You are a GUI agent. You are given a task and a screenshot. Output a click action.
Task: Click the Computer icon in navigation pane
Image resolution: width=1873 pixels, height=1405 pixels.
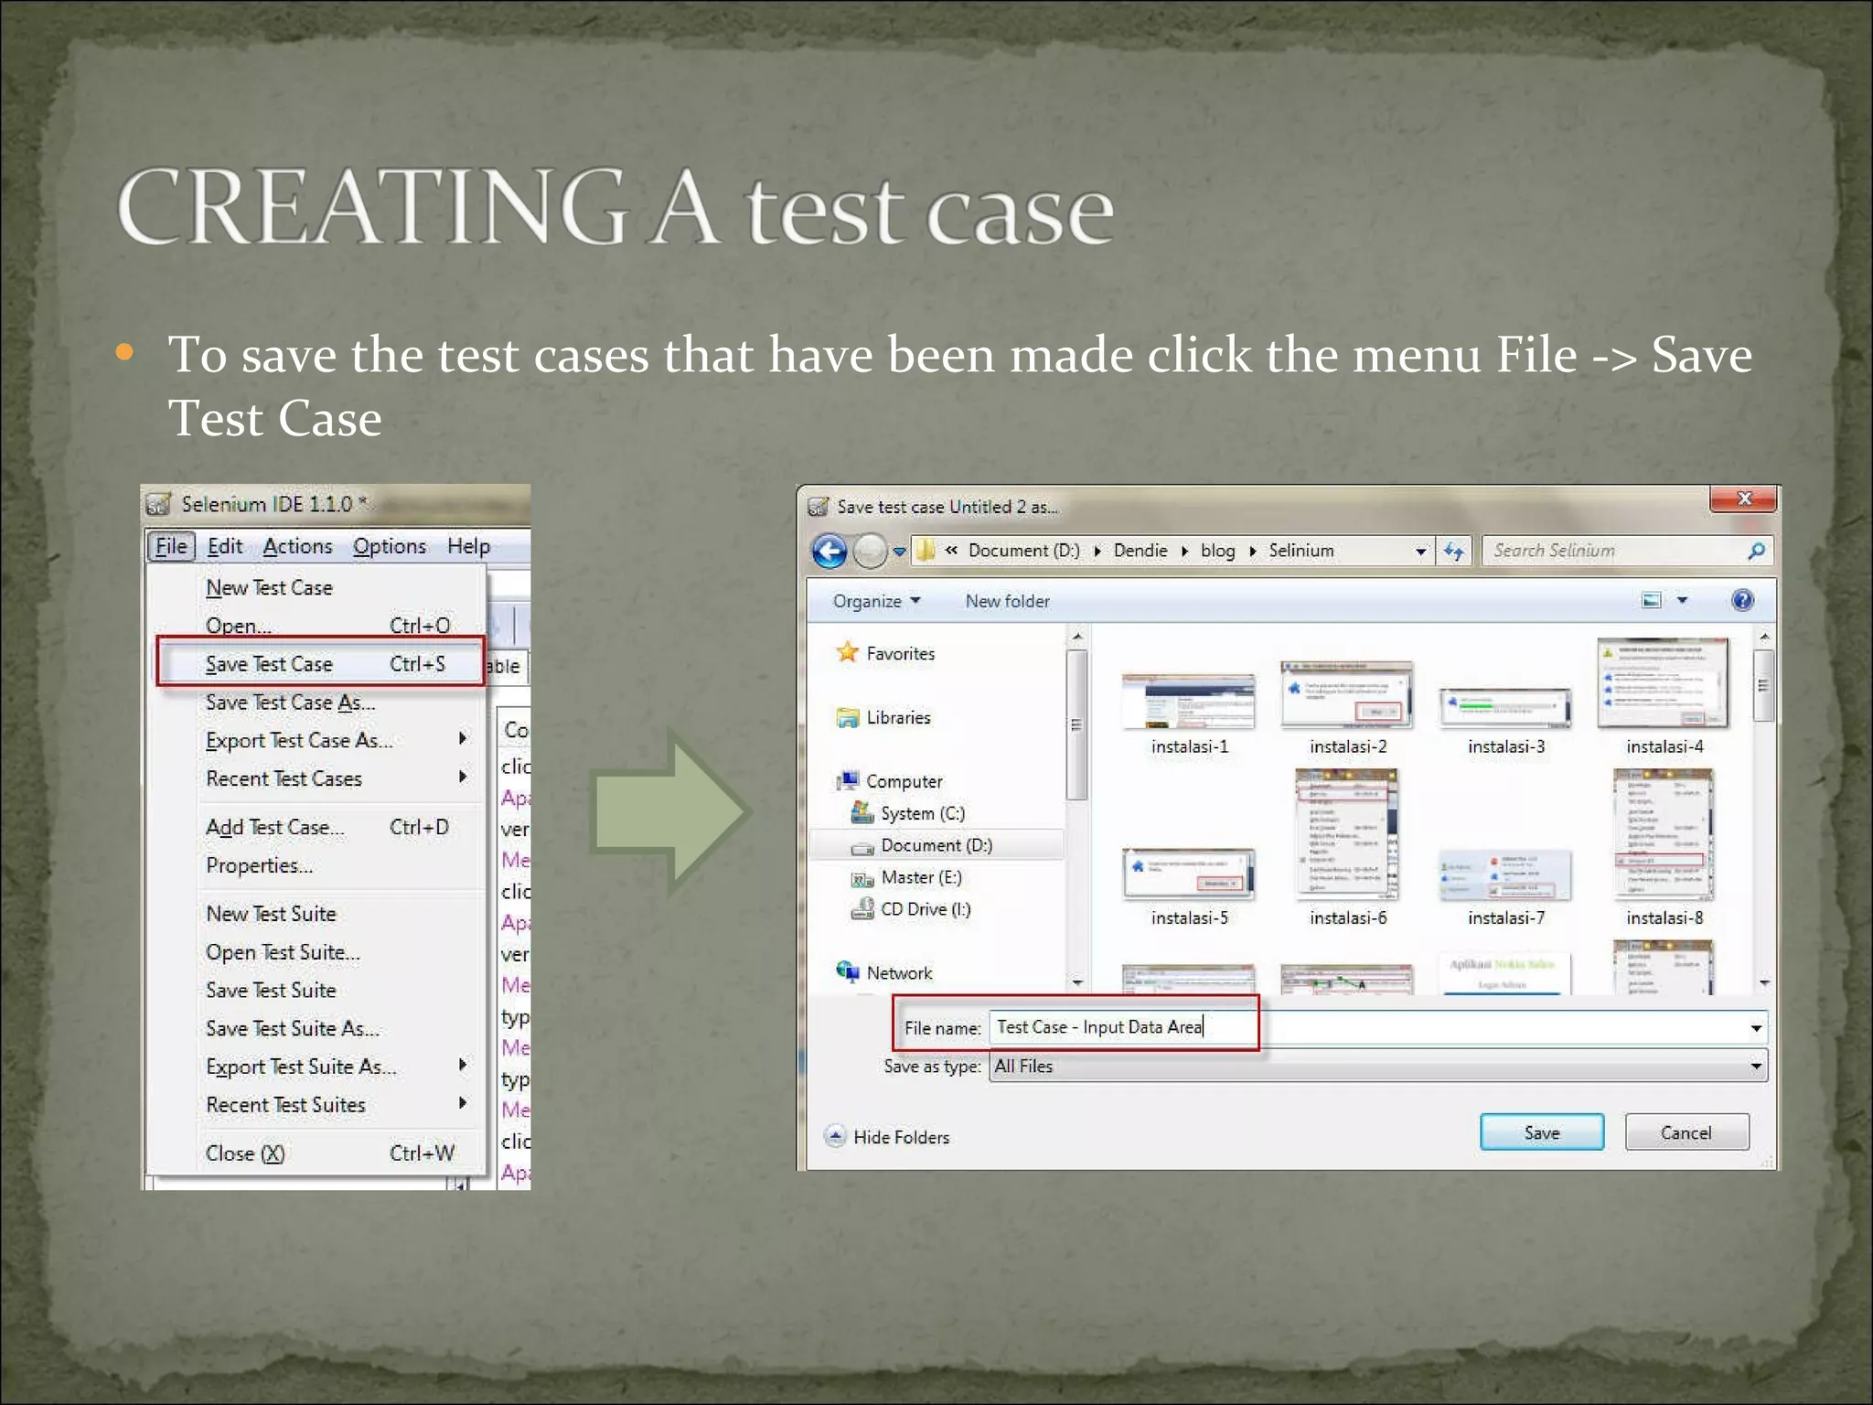pos(848,780)
